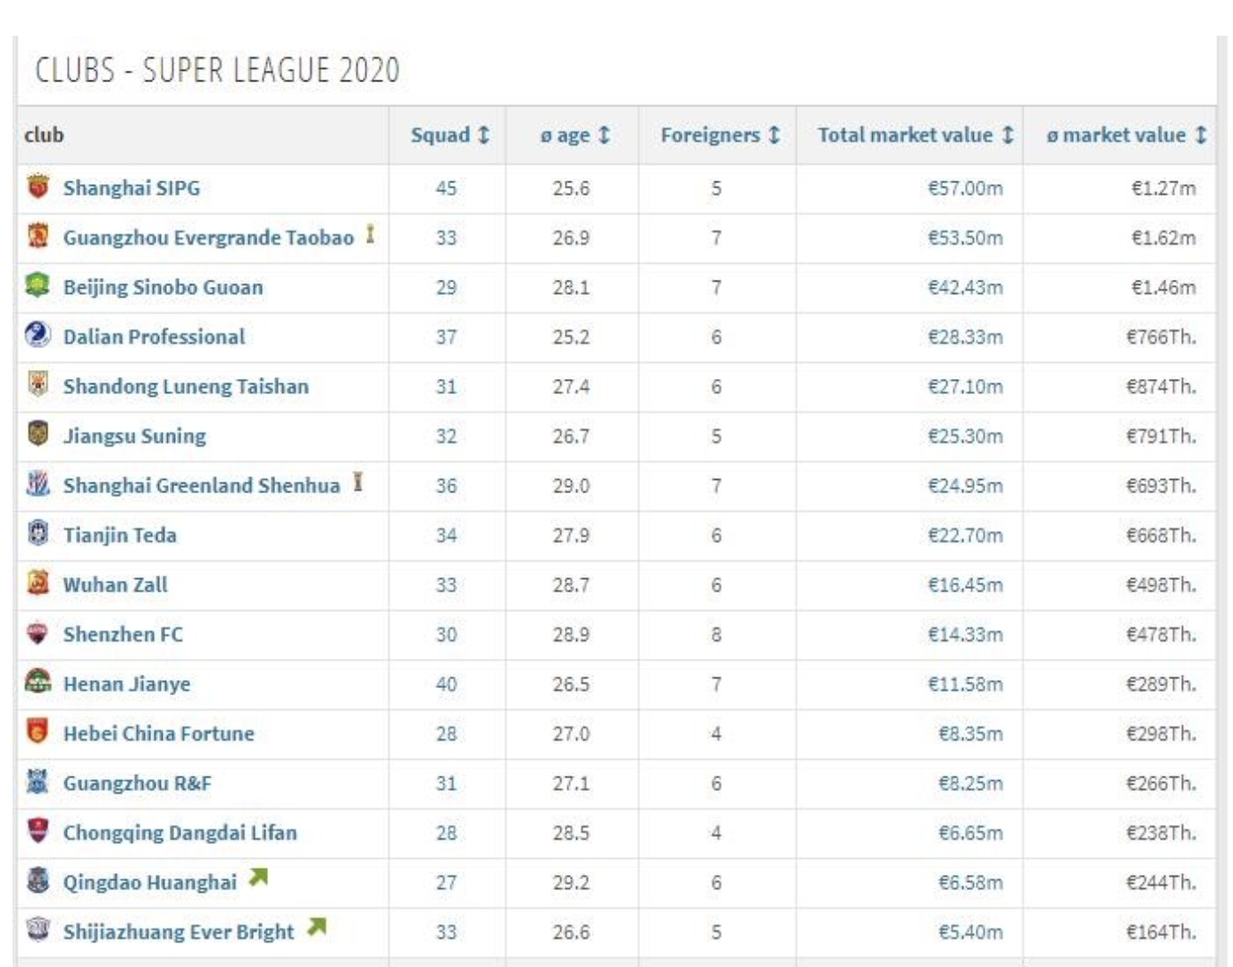Click the average market value €766Th.
Viewport: 1233px width, 967px height.
click(x=1161, y=337)
